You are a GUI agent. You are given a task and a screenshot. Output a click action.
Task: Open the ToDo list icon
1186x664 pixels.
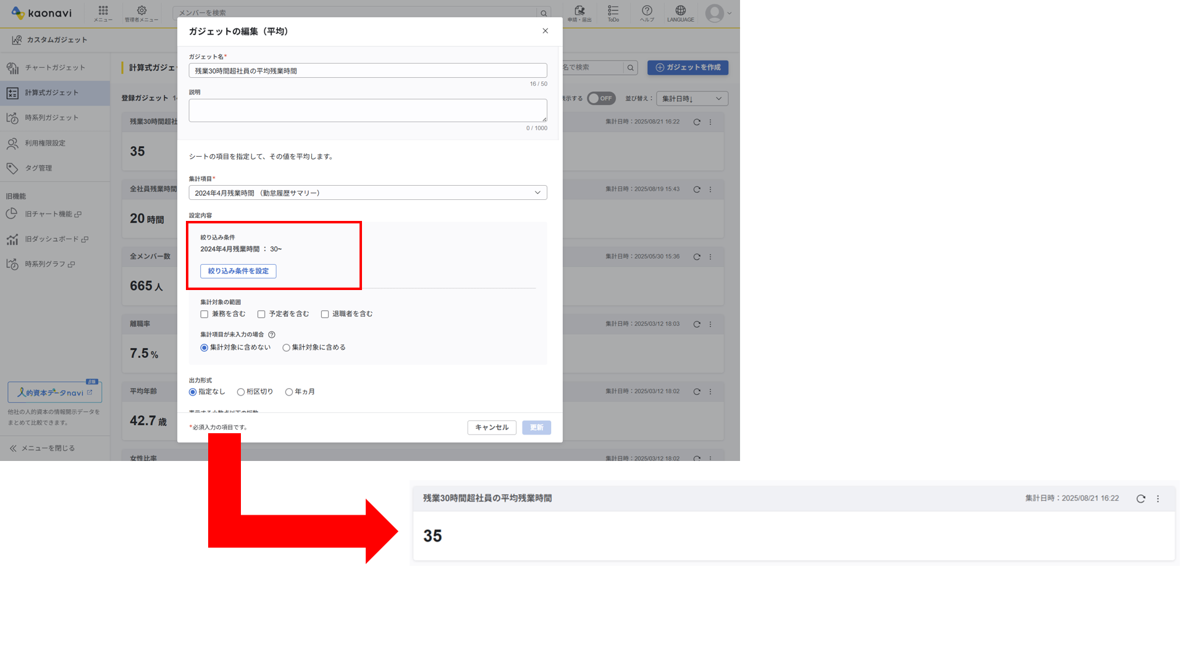click(613, 13)
